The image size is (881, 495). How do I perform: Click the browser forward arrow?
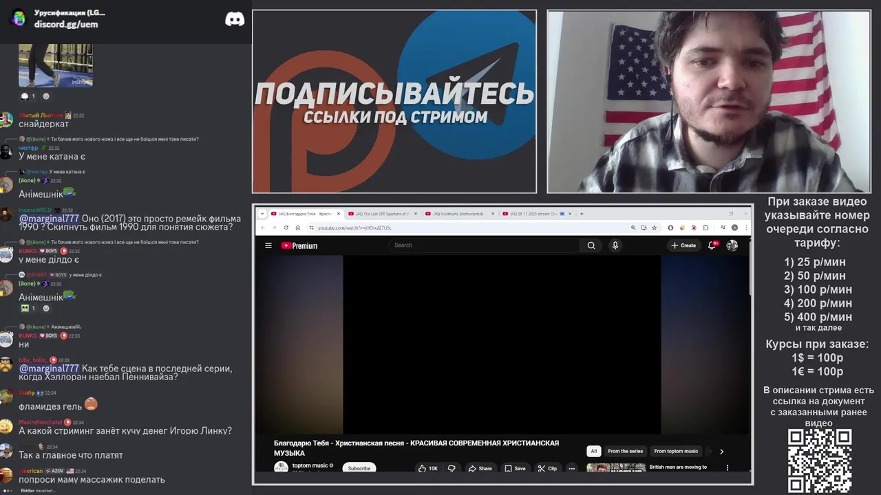274,228
